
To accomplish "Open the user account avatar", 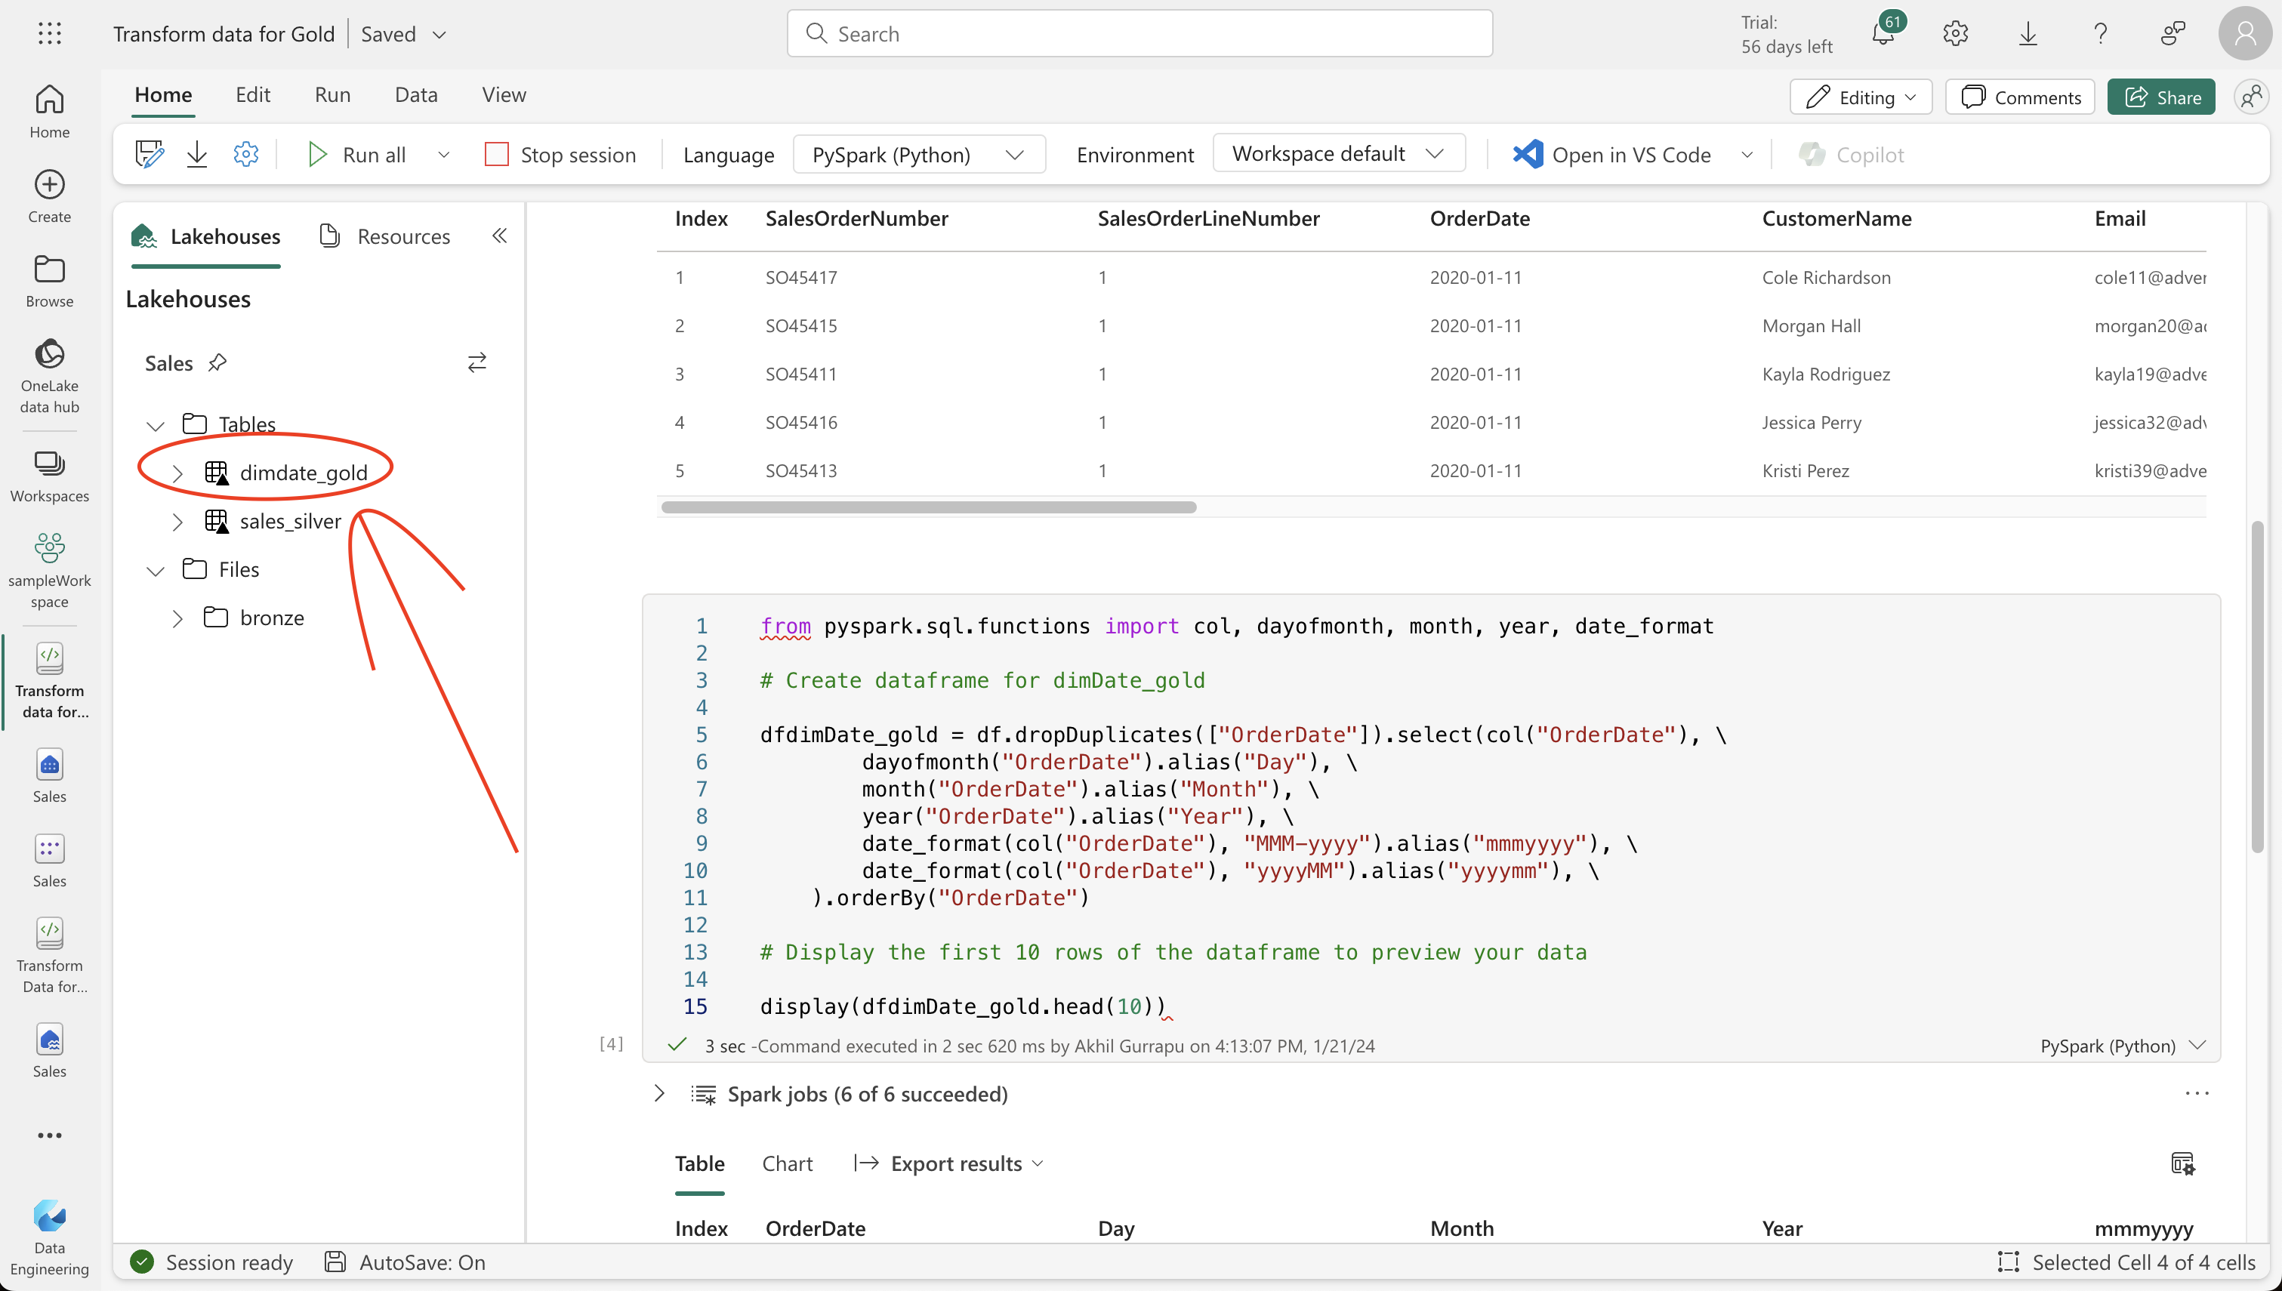I will [2245, 34].
